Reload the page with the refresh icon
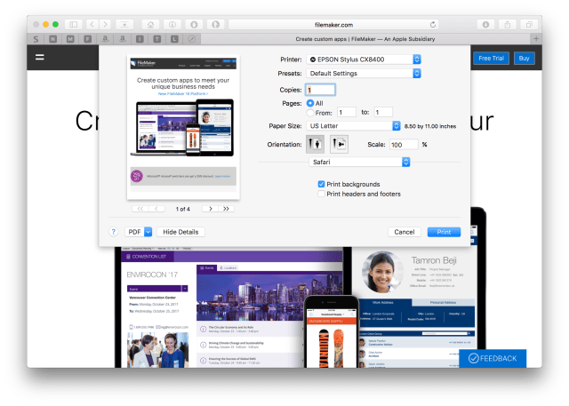The width and height of the screenshot is (569, 406). [433, 25]
